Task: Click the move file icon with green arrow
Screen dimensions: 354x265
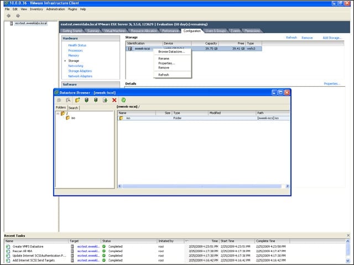Action: click(x=105, y=100)
